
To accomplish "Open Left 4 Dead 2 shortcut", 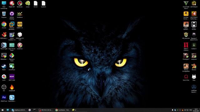I will click(194, 4).
